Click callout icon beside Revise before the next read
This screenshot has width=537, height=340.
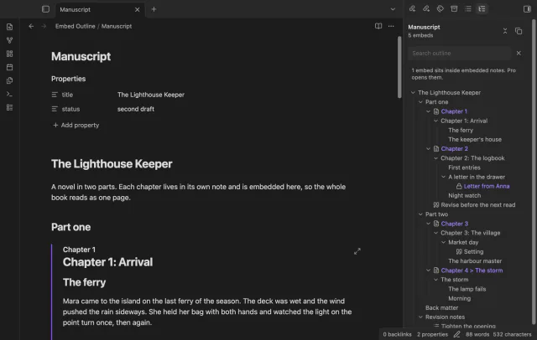click(x=436, y=205)
